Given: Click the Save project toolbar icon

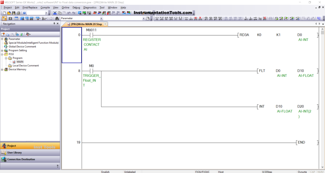Looking at the screenshot, I should pyautogui.click(x=13, y=13).
